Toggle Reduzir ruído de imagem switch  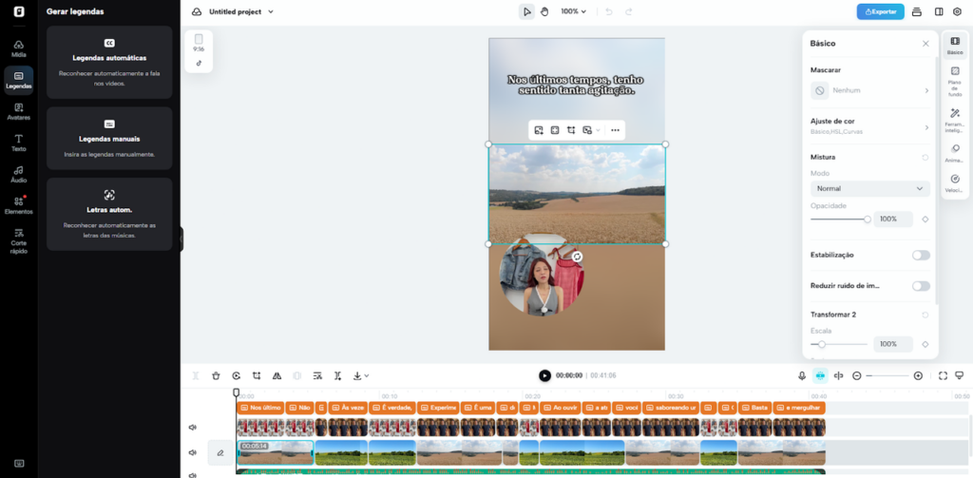click(920, 286)
